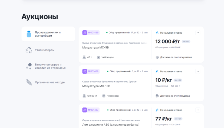
Task: Open more options for auction №001439
Action: pyautogui.click(x=197, y=33)
